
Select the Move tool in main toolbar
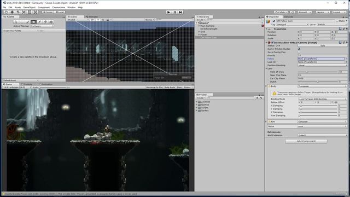coord(12,12)
